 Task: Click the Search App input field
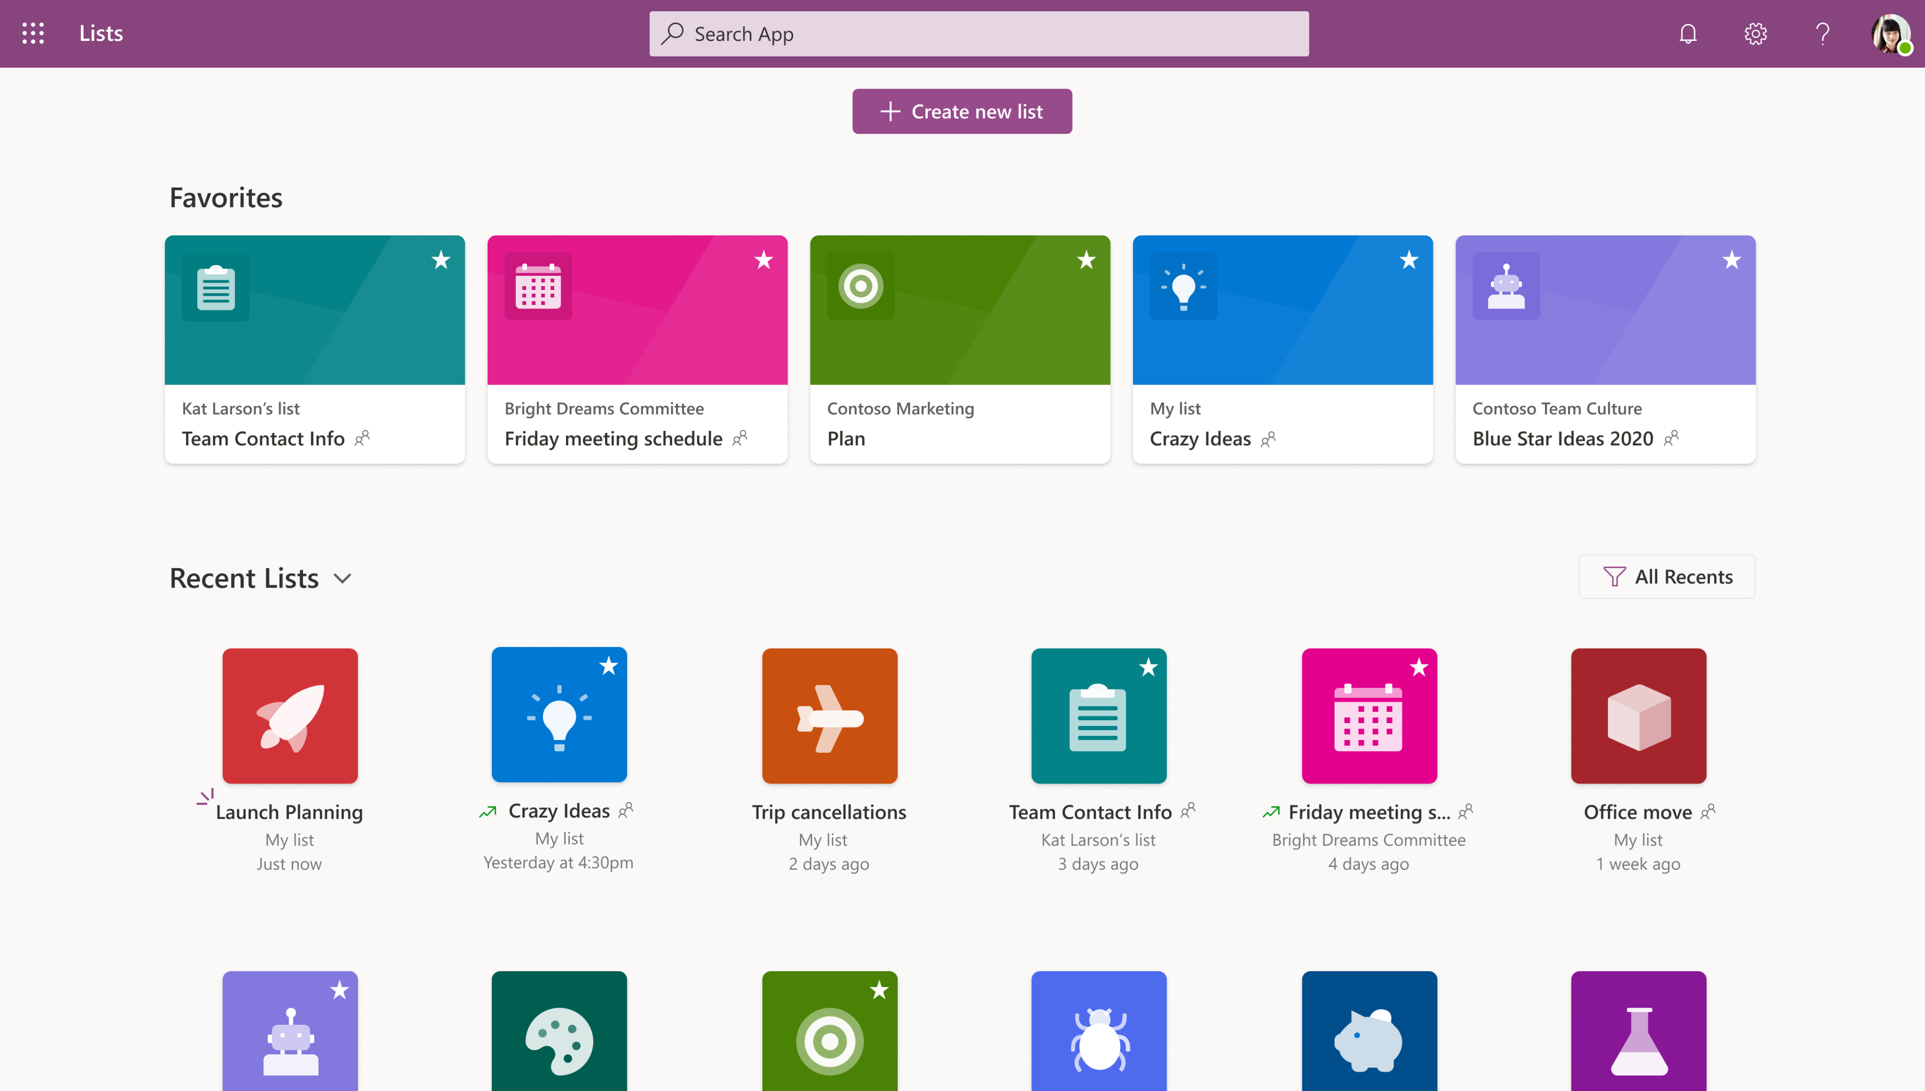[979, 33]
